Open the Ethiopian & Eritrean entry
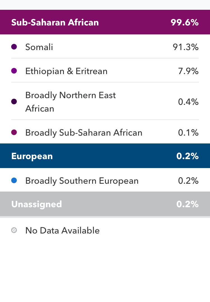210x302 pixels. tap(66, 71)
